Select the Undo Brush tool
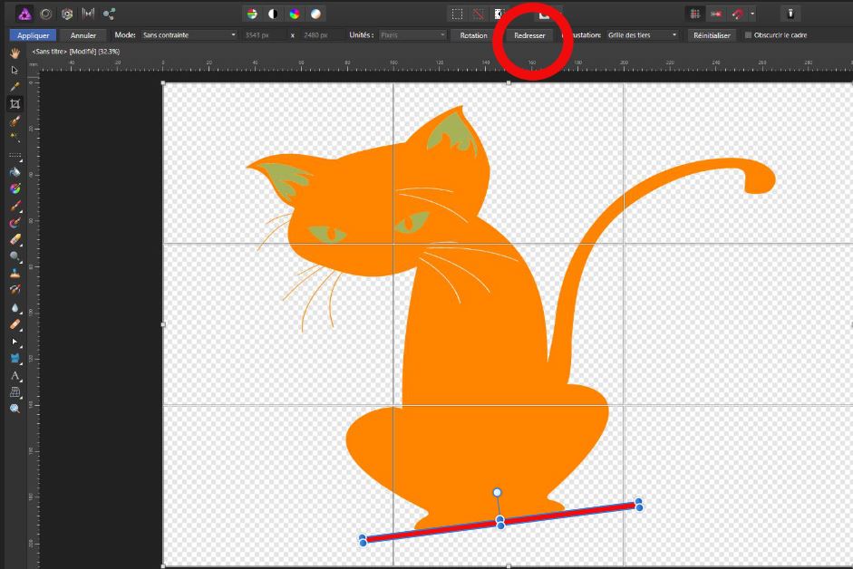This screenshot has width=853, height=569. (15, 290)
